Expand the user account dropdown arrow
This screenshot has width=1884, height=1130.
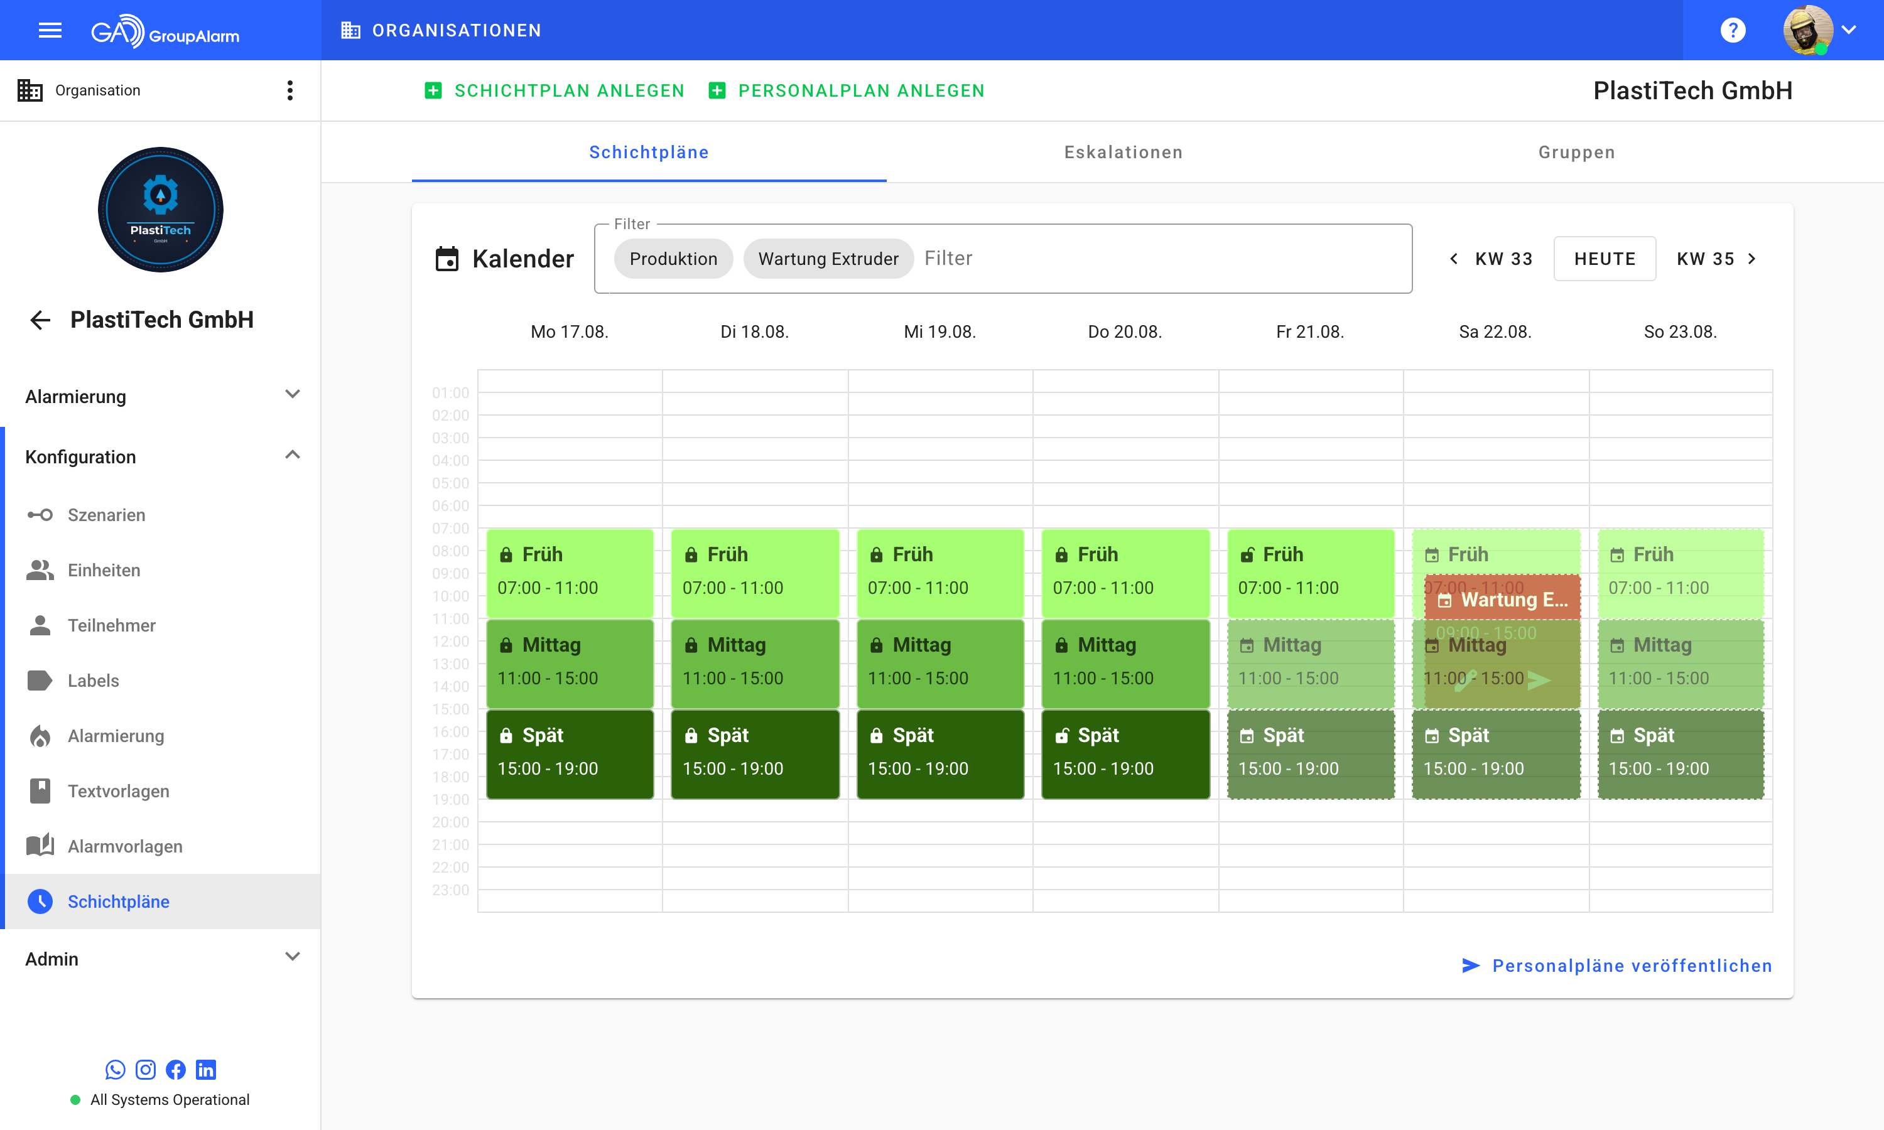pos(1849,31)
